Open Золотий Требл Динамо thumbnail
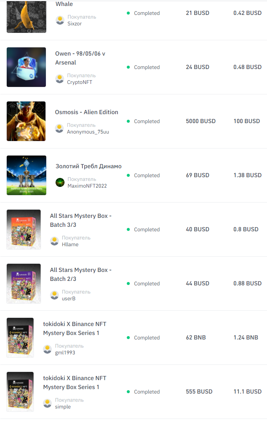Viewport: 267px width, 426px height. (x=26, y=175)
